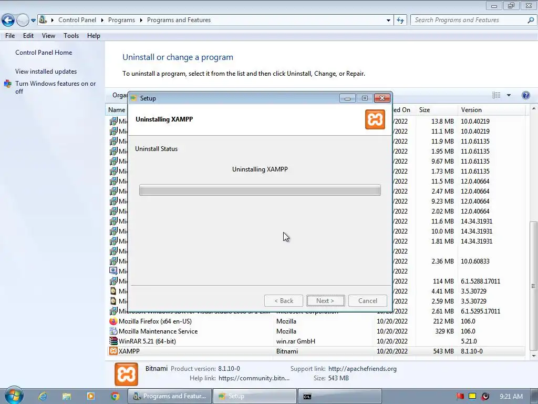Click the yellow tray icon
Viewport: 538px width, 404px height.
(x=472, y=396)
